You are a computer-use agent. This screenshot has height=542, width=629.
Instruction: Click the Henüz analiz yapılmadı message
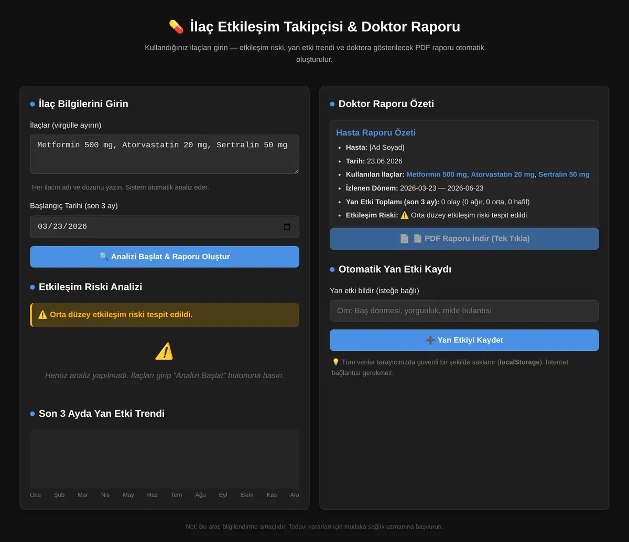[x=165, y=375]
